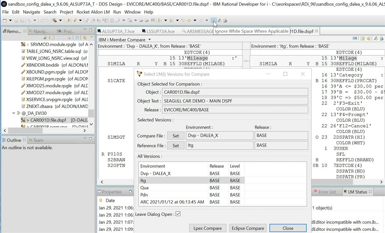
Task: Click Link with Editor icon in Remote view
Action: click(84, 38)
